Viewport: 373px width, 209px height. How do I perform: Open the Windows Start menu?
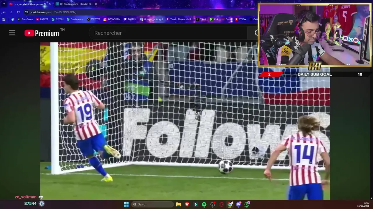(126, 204)
